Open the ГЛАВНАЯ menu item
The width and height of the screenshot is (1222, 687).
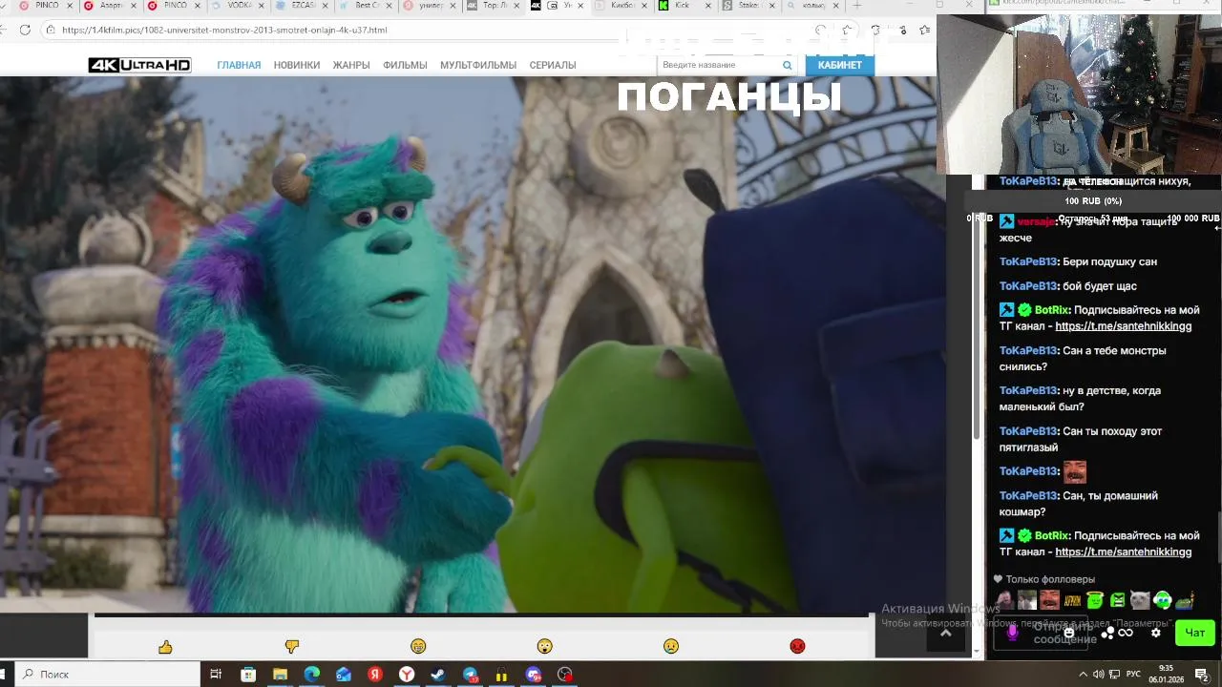pyautogui.click(x=239, y=65)
